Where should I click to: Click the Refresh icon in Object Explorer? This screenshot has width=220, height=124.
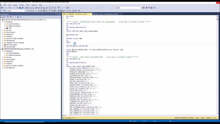tap(18, 17)
